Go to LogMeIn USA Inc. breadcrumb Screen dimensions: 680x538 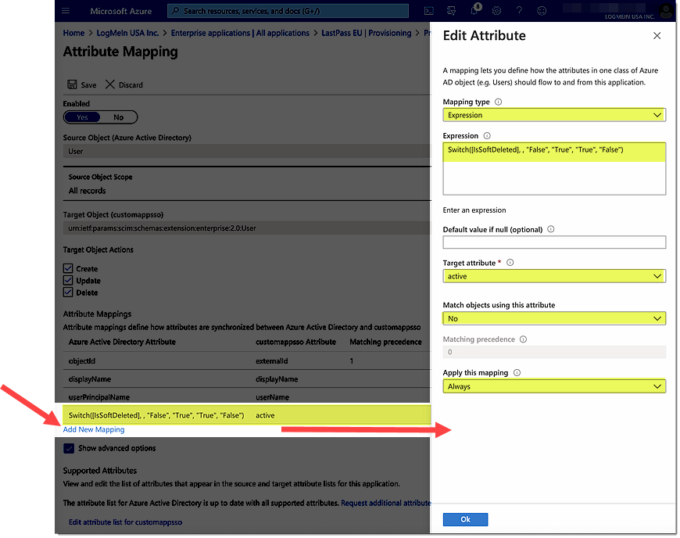(127, 33)
